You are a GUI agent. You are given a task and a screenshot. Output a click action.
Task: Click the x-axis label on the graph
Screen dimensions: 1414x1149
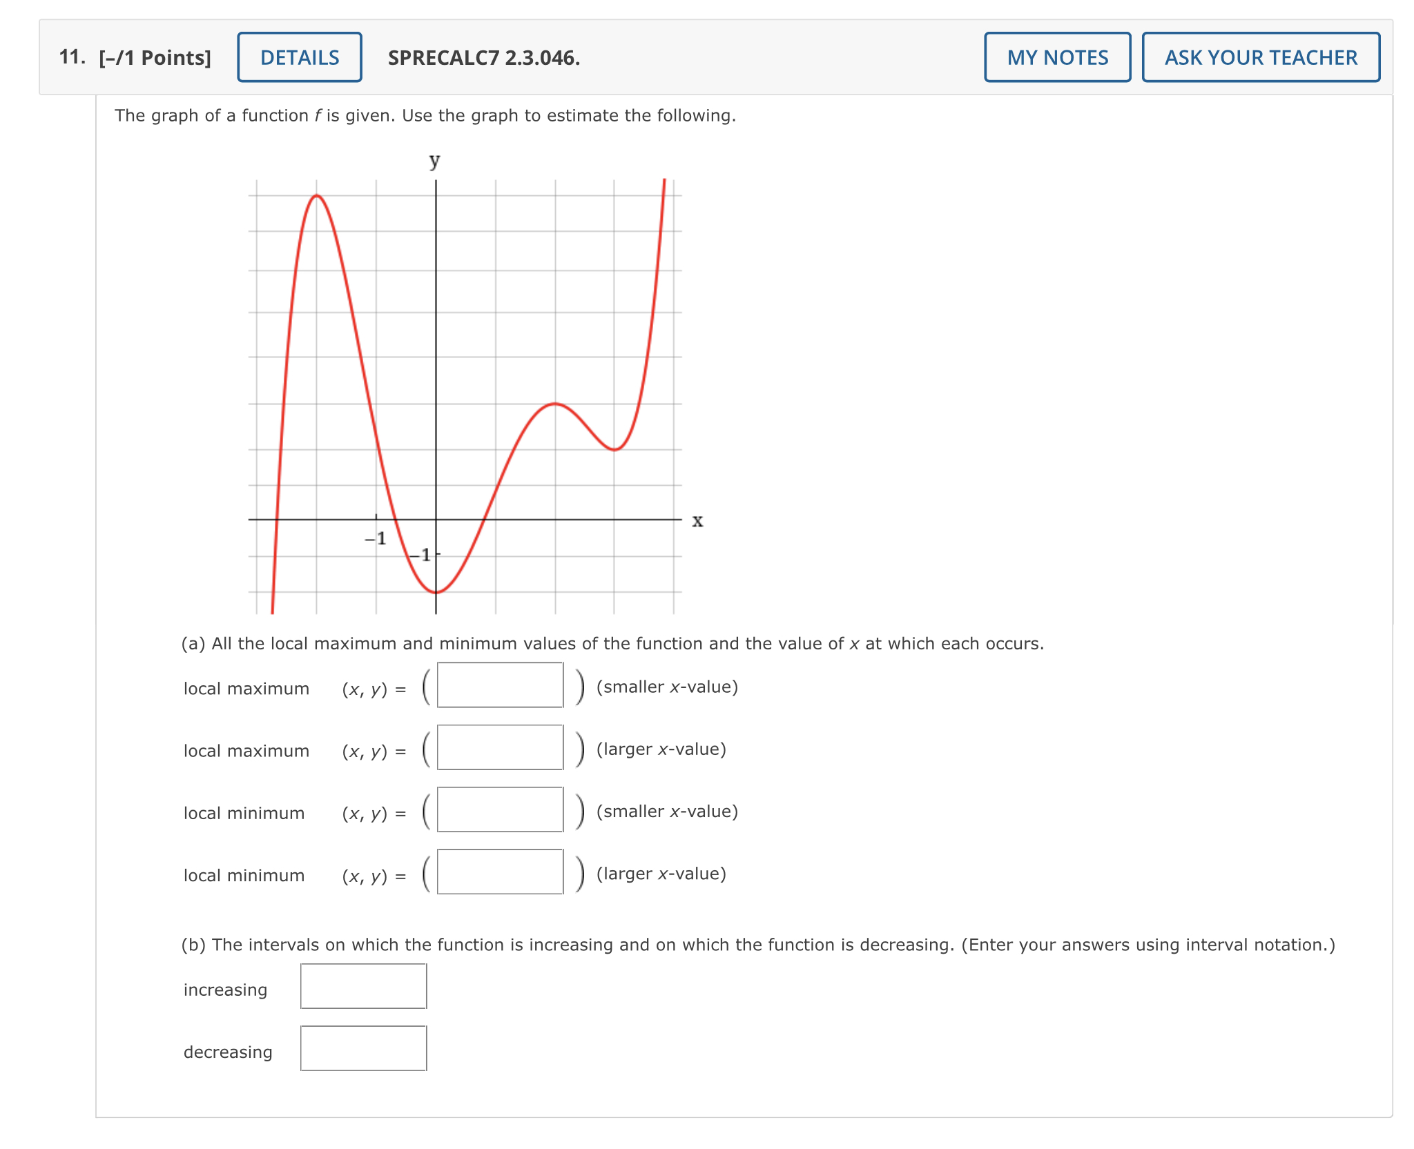[x=698, y=522]
